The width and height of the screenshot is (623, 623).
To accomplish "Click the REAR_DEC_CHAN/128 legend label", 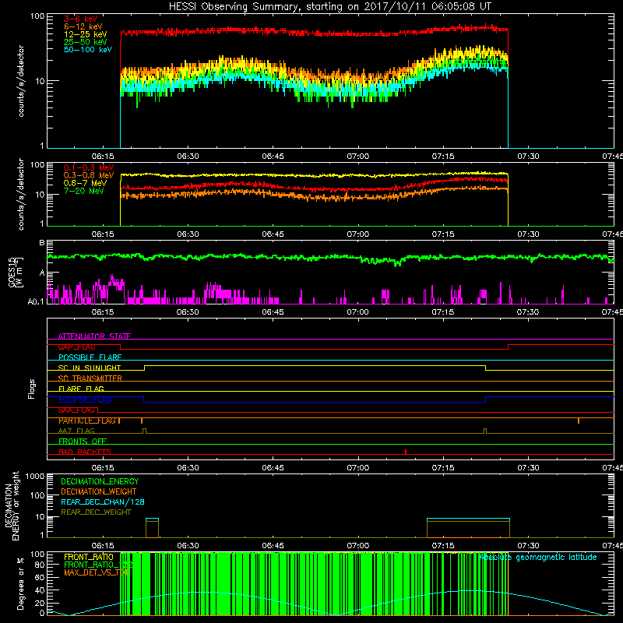I will pyautogui.click(x=103, y=502).
